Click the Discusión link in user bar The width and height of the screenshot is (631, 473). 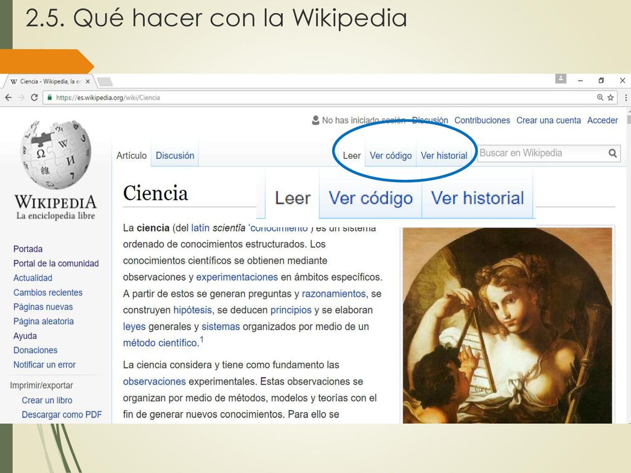(429, 120)
